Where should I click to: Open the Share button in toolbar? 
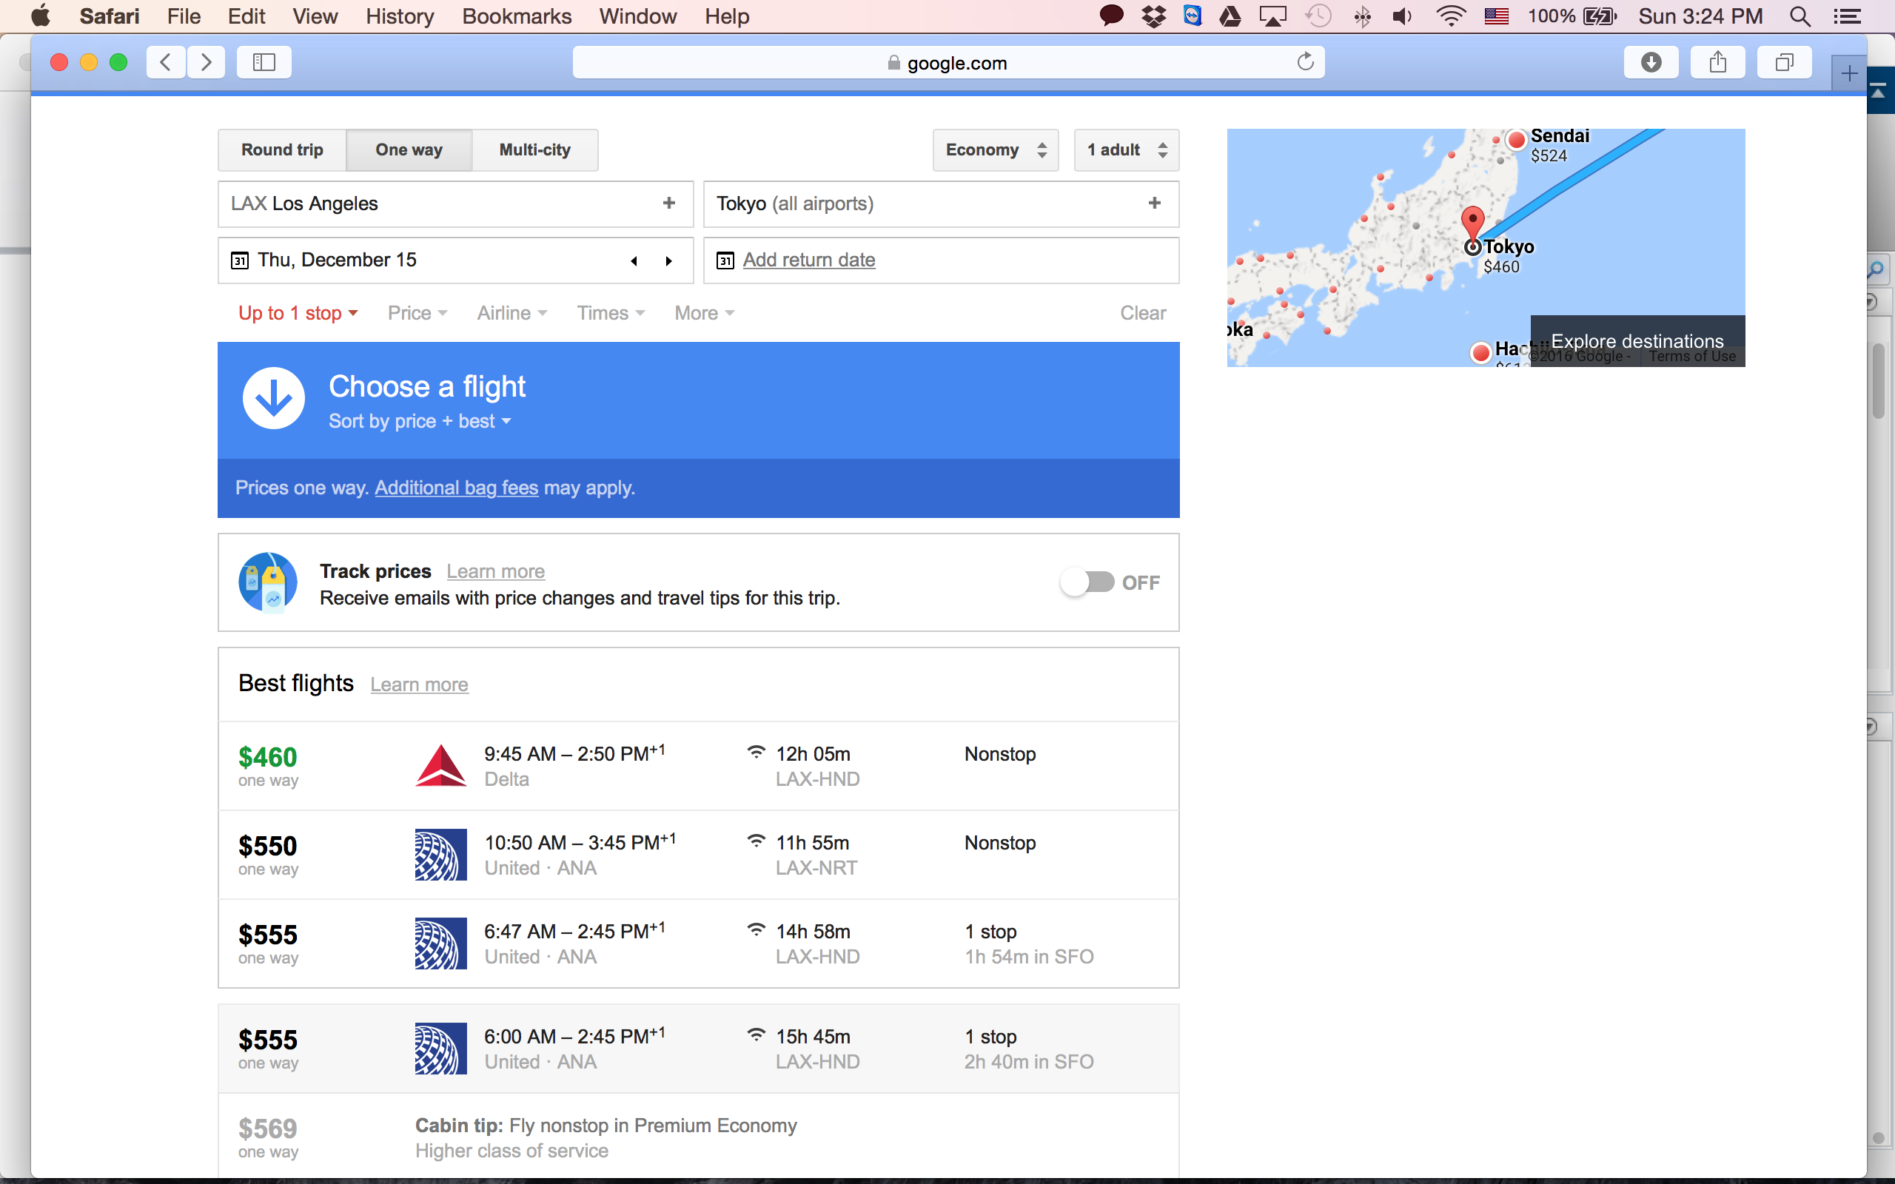[x=1717, y=62]
